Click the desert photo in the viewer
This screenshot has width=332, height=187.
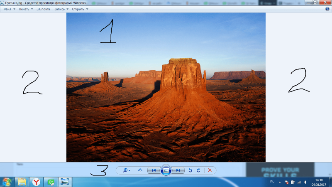pos(166,87)
